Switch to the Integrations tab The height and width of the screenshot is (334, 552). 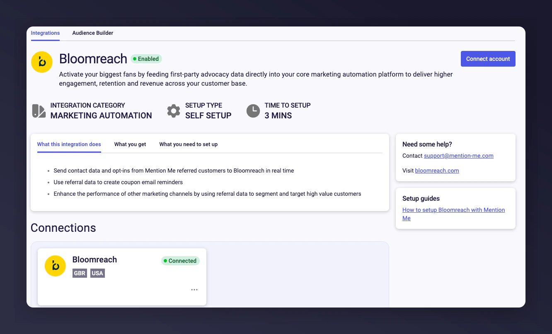coord(45,33)
